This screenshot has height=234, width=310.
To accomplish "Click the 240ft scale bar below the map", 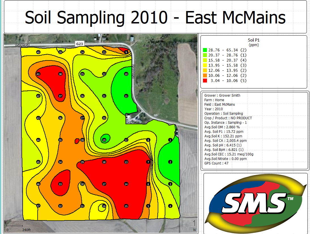I will pyautogui.click(x=16, y=227).
